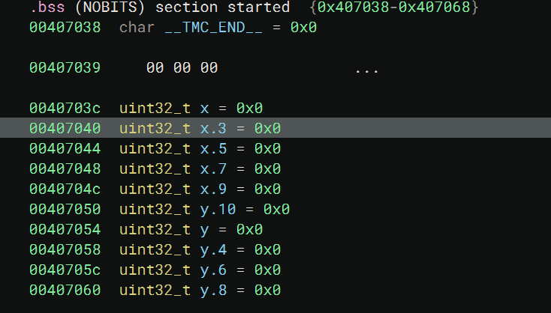The height and width of the screenshot is (313, 551).
Task: Click variable y at address 00407054
Action: [x=204, y=230]
